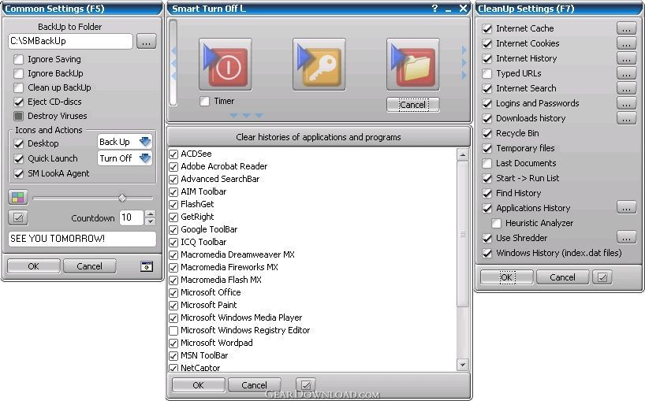Increase Countdown value with up arrow
Image resolution: width=645 pixels, height=401 pixels.
[x=150, y=213]
